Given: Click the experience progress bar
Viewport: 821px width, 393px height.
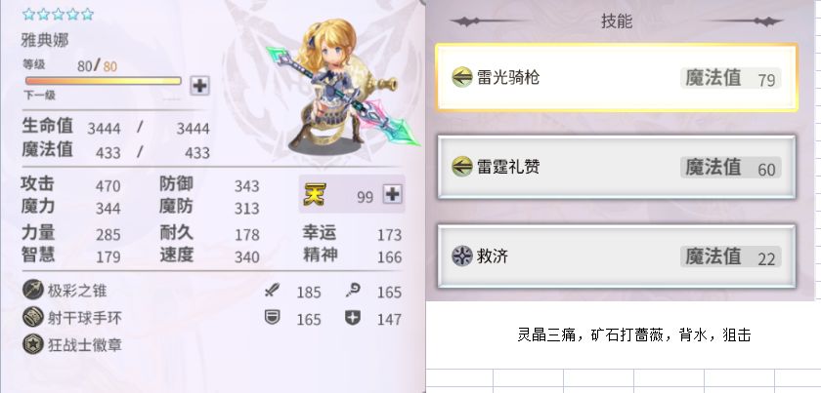Looking at the screenshot, I should [x=104, y=81].
